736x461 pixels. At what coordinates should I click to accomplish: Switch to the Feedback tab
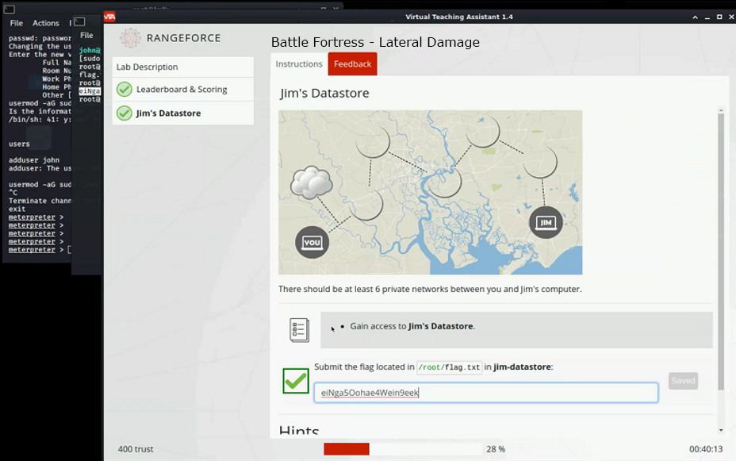pyautogui.click(x=352, y=64)
